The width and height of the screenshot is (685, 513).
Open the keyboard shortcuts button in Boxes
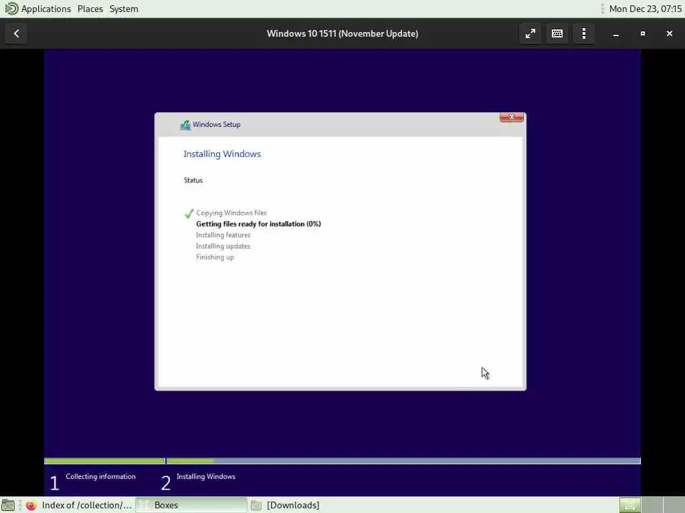coord(557,33)
